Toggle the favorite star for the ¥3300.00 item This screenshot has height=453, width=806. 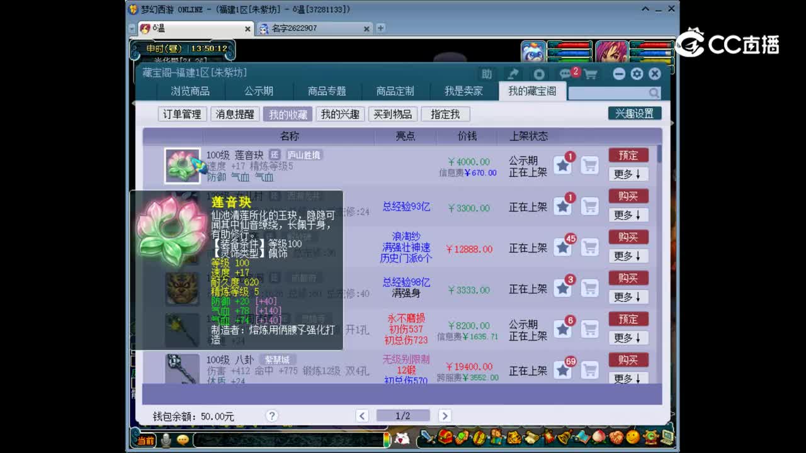[563, 206]
